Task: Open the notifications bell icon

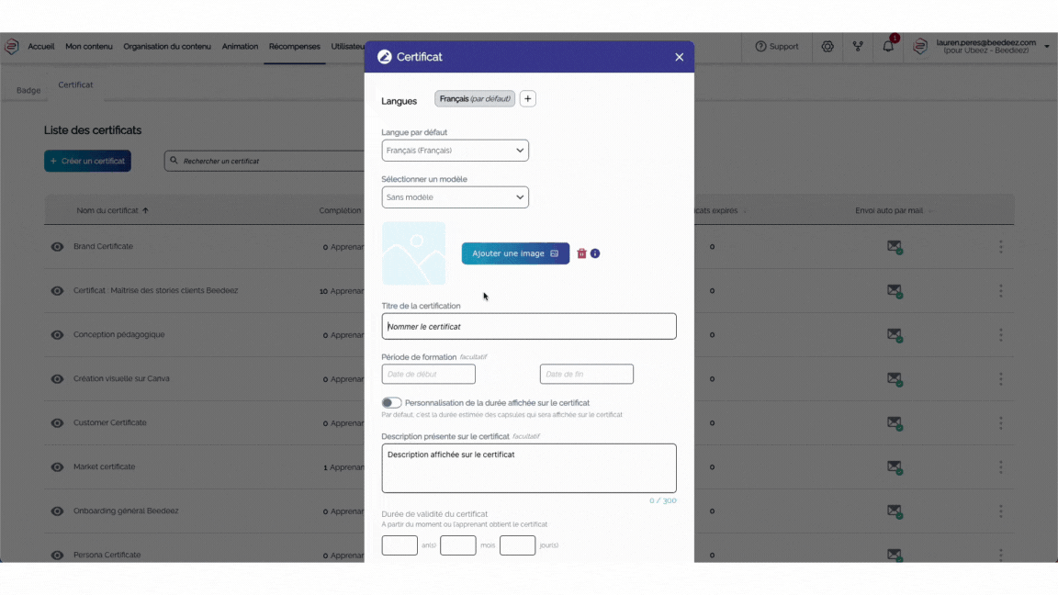Action: pos(888,47)
